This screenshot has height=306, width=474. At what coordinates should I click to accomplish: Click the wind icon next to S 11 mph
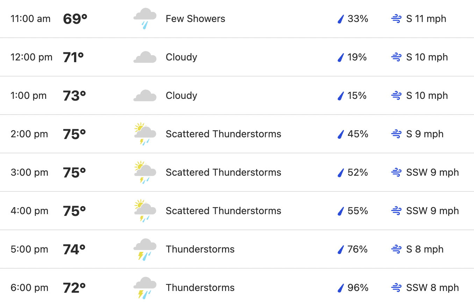[396, 19]
